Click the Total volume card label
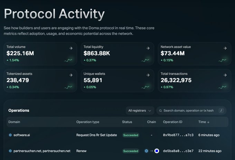Image resolution: width=235 pixels, height=160 pixels. pyautogui.click(x=16, y=47)
